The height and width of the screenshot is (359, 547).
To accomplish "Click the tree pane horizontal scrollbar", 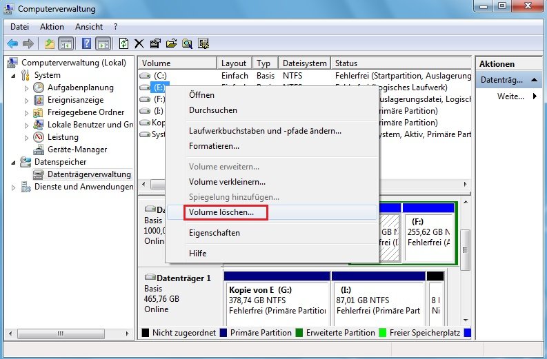I will 68,334.
